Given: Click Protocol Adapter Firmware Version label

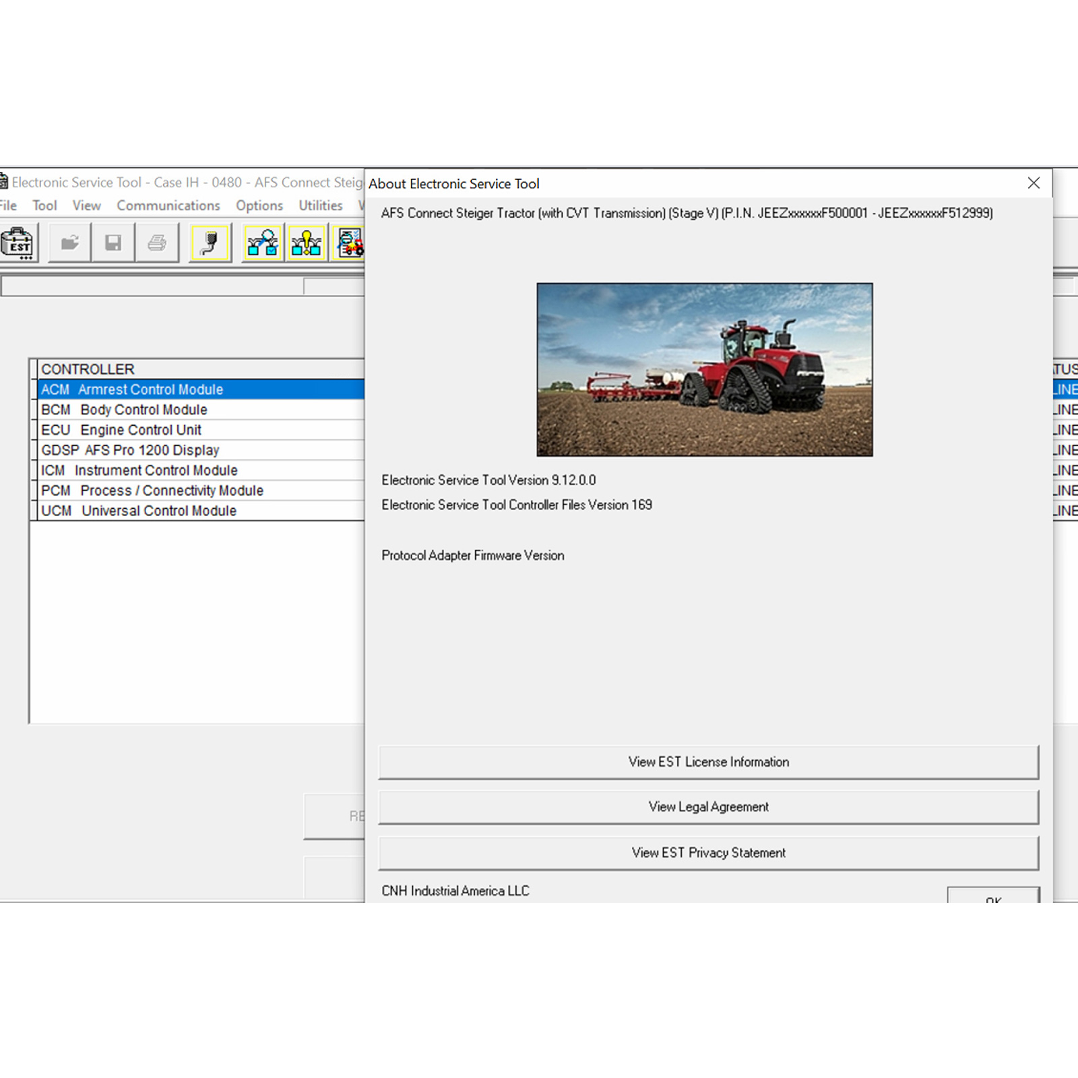Looking at the screenshot, I should 473,556.
